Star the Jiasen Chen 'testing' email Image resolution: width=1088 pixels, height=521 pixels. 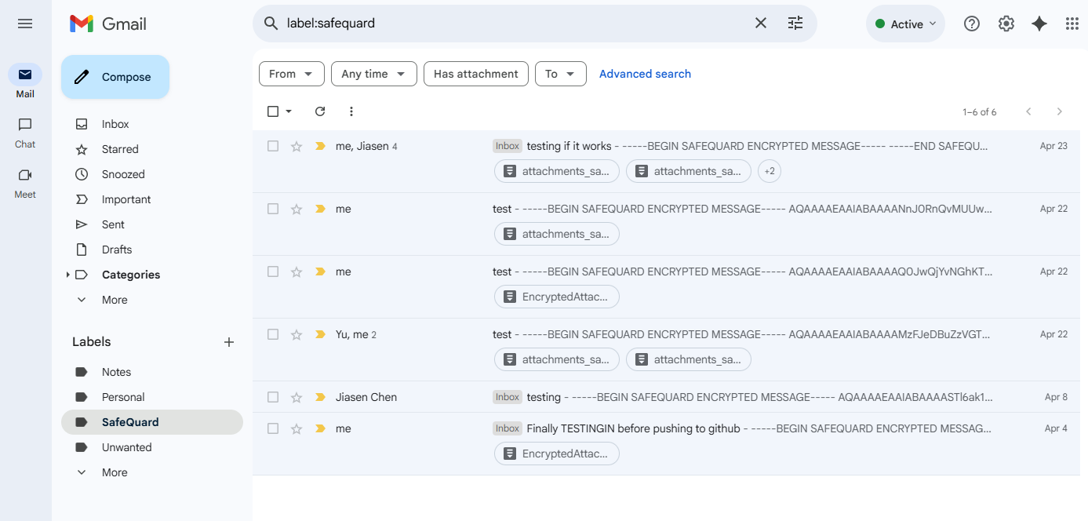[x=297, y=397]
